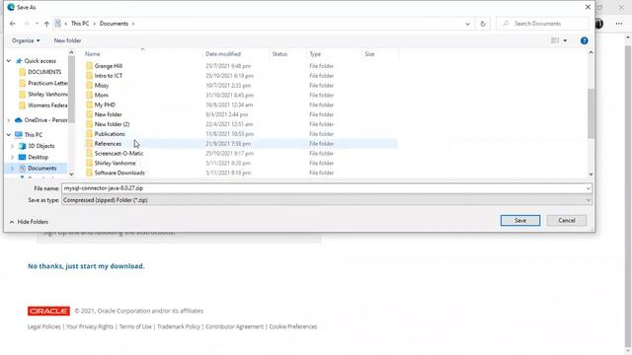Select the References folder
Viewport: 632px width, 355px height.
(108, 144)
